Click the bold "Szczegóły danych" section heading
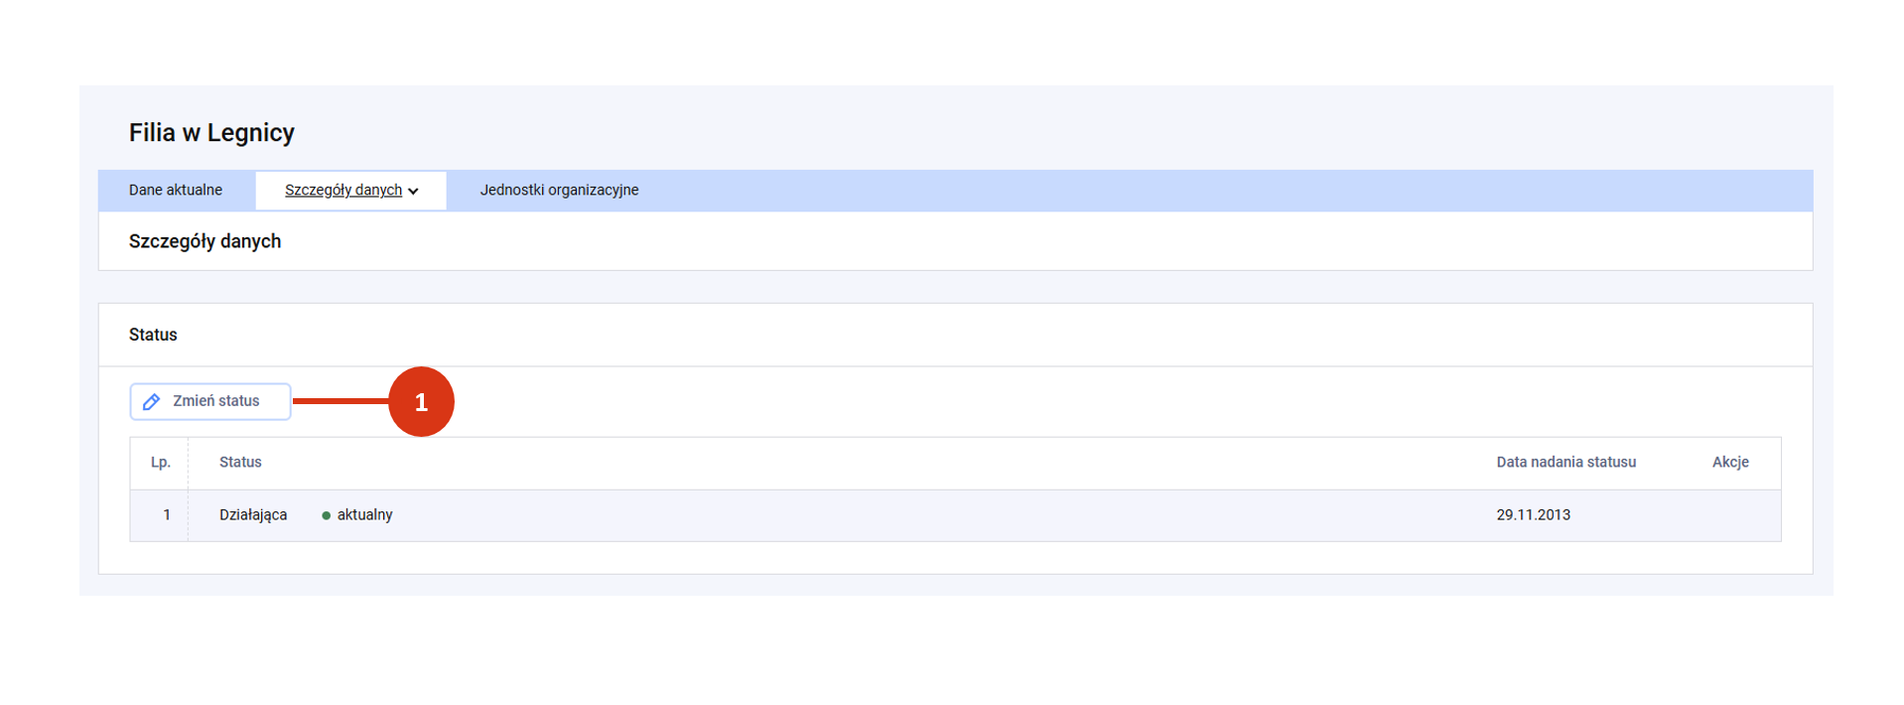 (204, 242)
